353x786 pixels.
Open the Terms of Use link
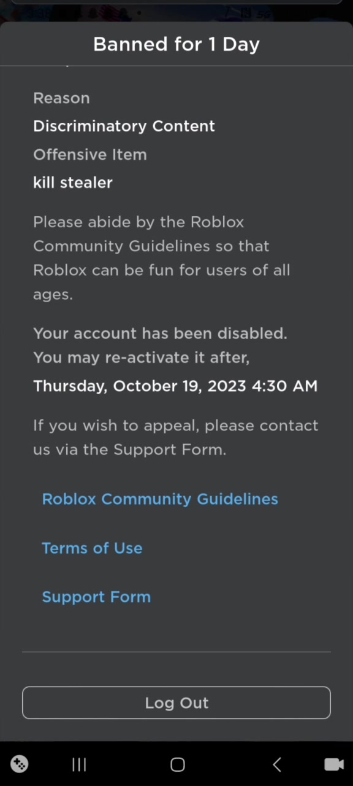(92, 548)
